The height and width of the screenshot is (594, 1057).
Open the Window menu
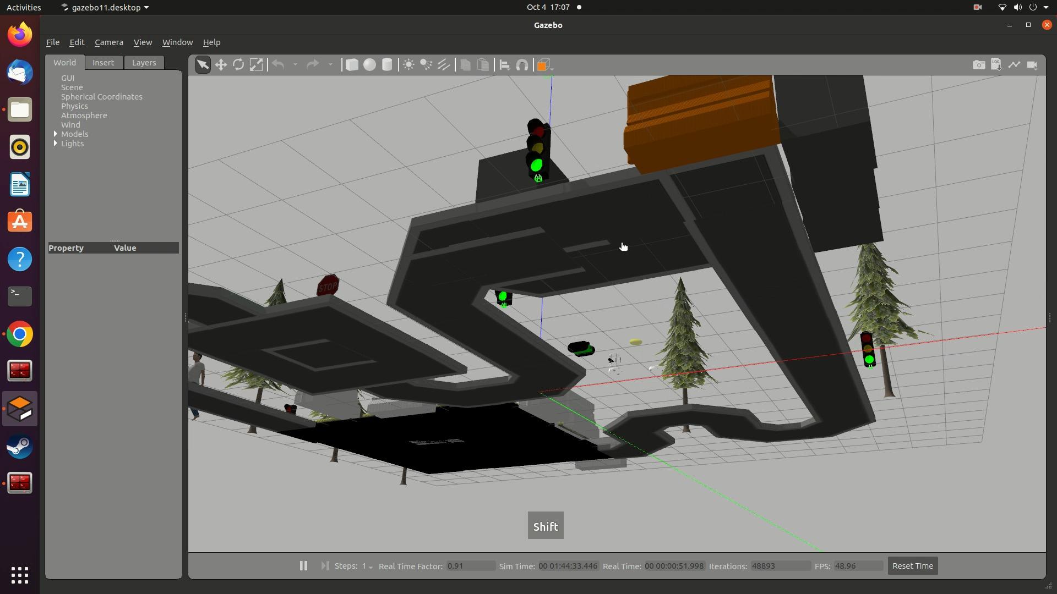177,42
